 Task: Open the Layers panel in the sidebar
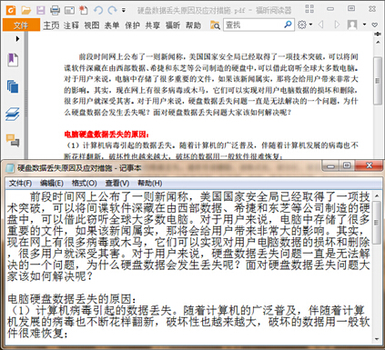click(x=13, y=115)
